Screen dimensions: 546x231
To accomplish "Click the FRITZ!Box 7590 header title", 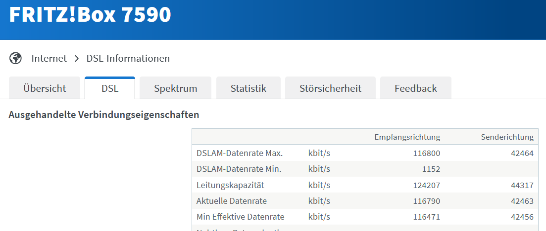I will click(x=90, y=15).
